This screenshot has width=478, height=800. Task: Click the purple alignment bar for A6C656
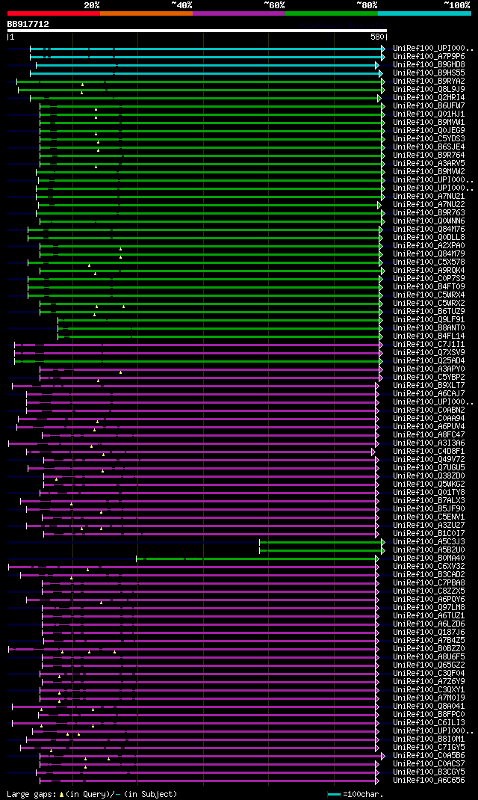(208, 781)
